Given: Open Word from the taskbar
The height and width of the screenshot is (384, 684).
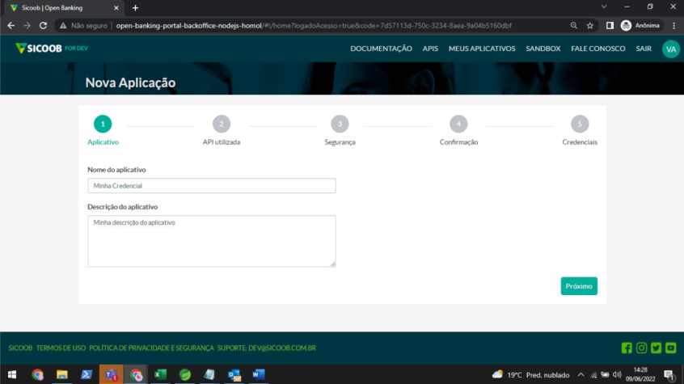Looking at the screenshot, I should (x=258, y=374).
